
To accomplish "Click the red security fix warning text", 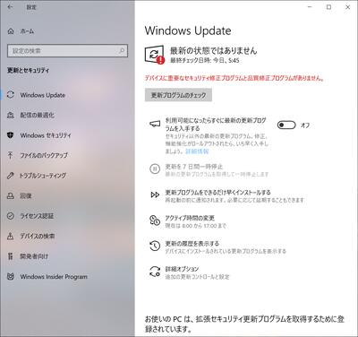I will (234, 78).
